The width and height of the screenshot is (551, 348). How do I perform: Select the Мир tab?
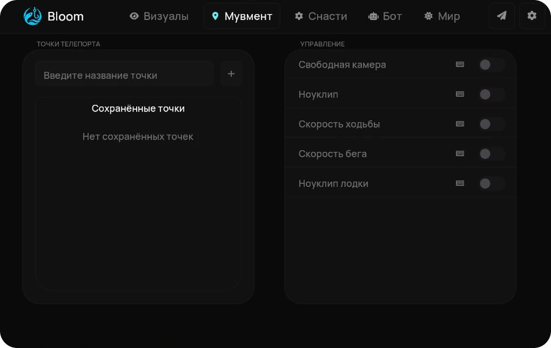pos(442,16)
